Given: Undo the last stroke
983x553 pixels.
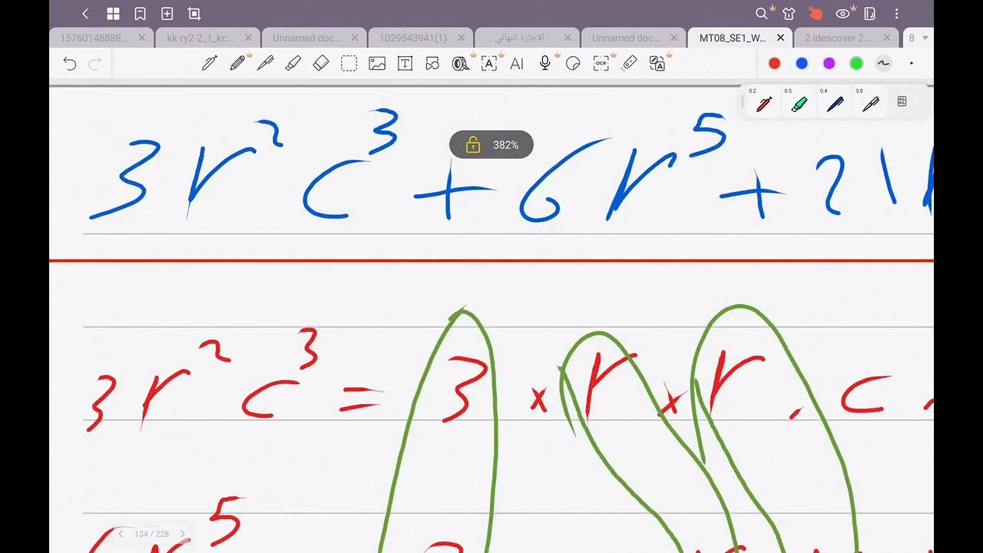Looking at the screenshot, I should (70, 64).
